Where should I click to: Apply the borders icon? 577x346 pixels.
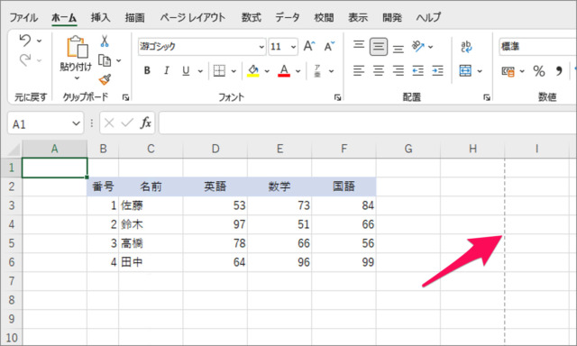tap(219, 70)
